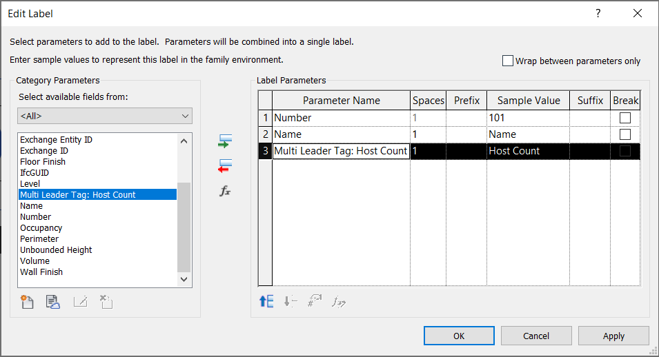Image resolution: width=659 pixels, height=357 pixels.
Task: Click the help question mark in title bar
Action: (598, 13)
